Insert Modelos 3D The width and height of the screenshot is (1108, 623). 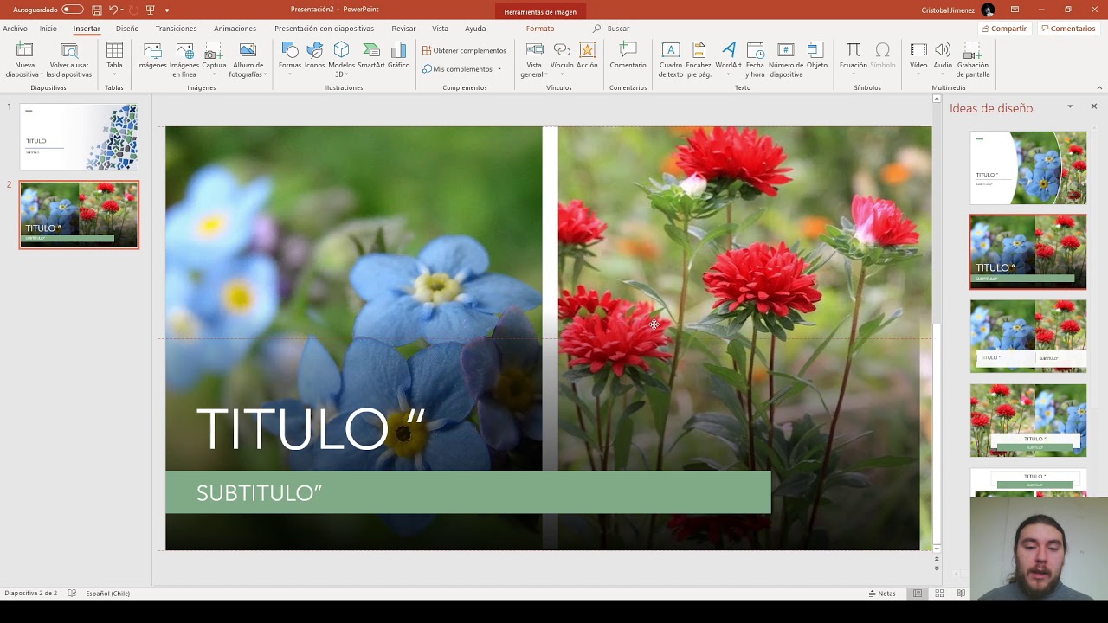341,60
